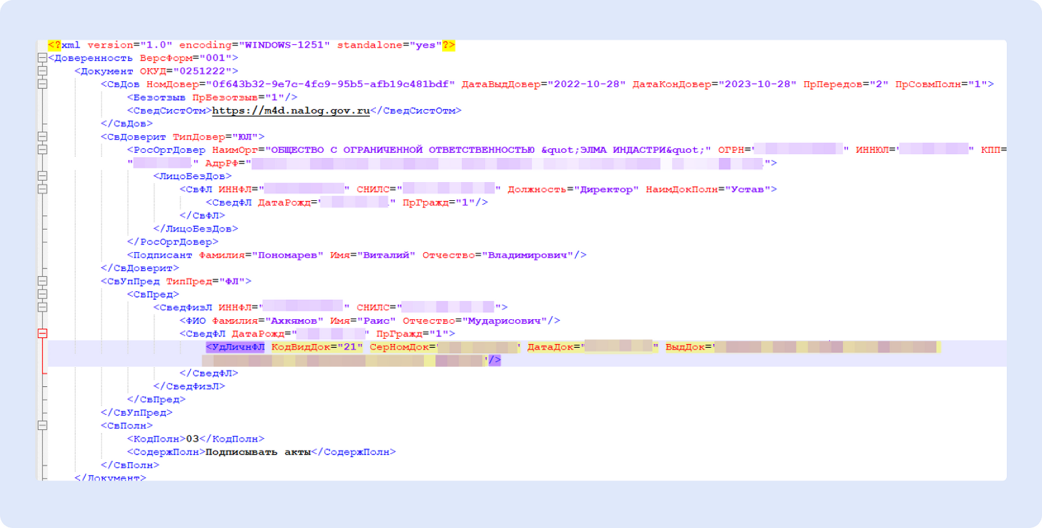This screenshot has width=1042, height=528.
Task: Click the closing </СведФизЛ> tag
Action: pos(190,386)
